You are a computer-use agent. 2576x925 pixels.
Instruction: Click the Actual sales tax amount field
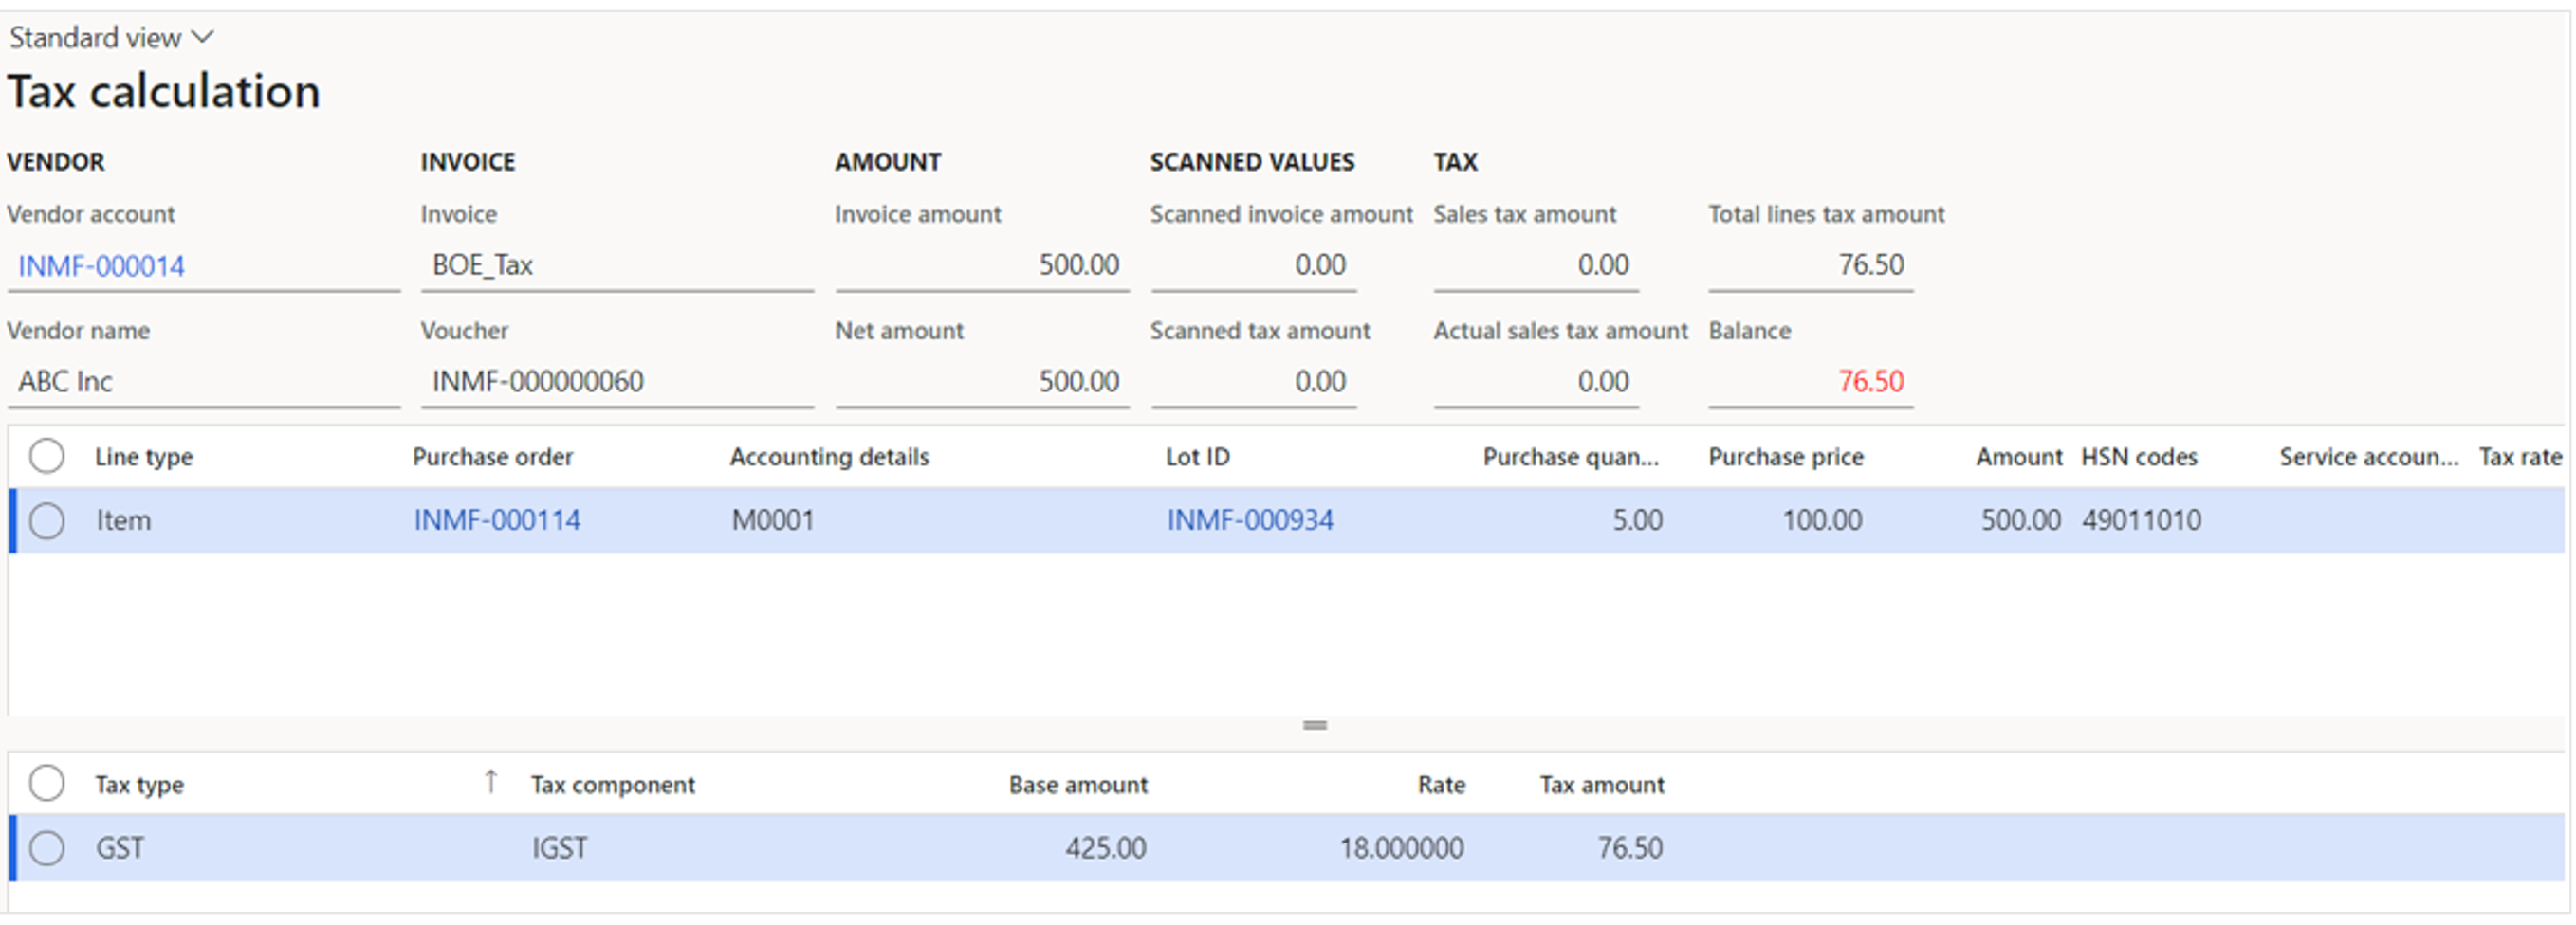[1536, 383]
